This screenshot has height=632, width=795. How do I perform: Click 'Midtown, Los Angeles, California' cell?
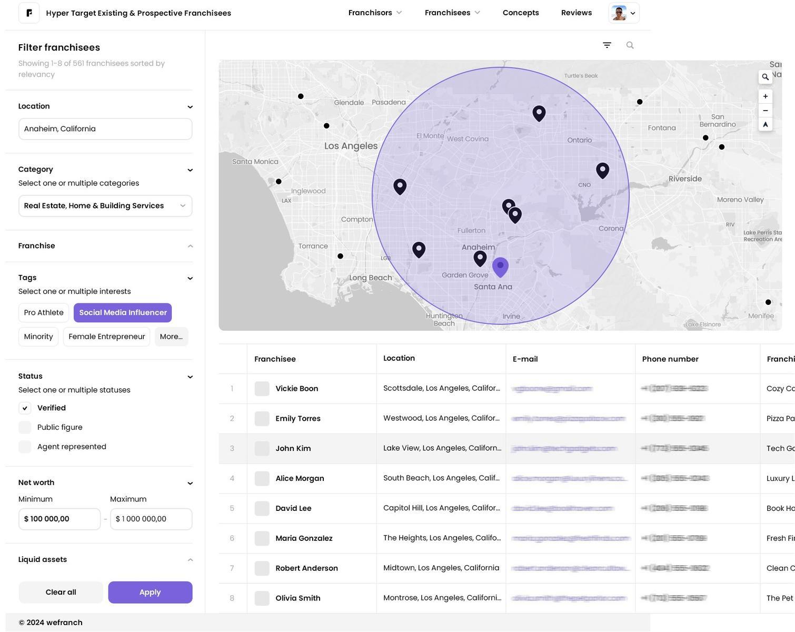click(x=441, y=568)
